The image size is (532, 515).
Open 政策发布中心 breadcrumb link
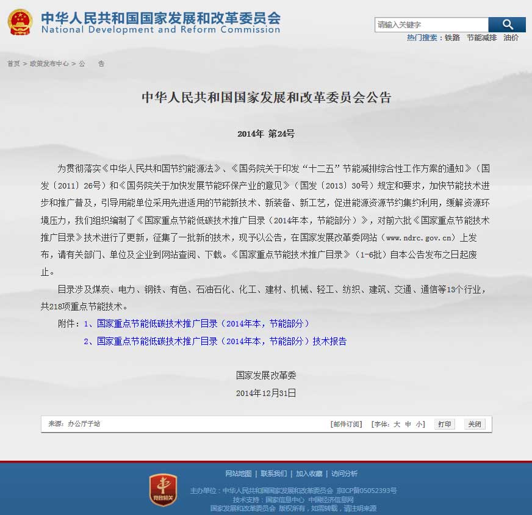tap(49, 63)
